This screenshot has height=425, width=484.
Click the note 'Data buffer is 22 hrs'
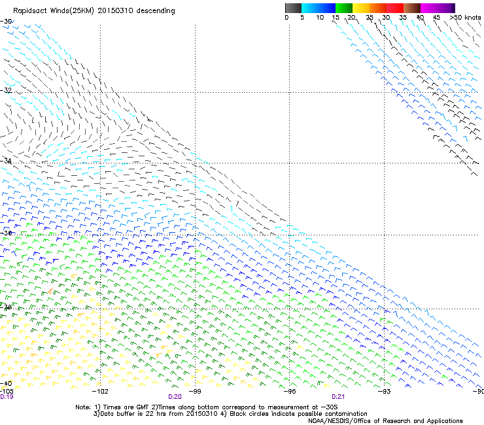click(133, 414)
